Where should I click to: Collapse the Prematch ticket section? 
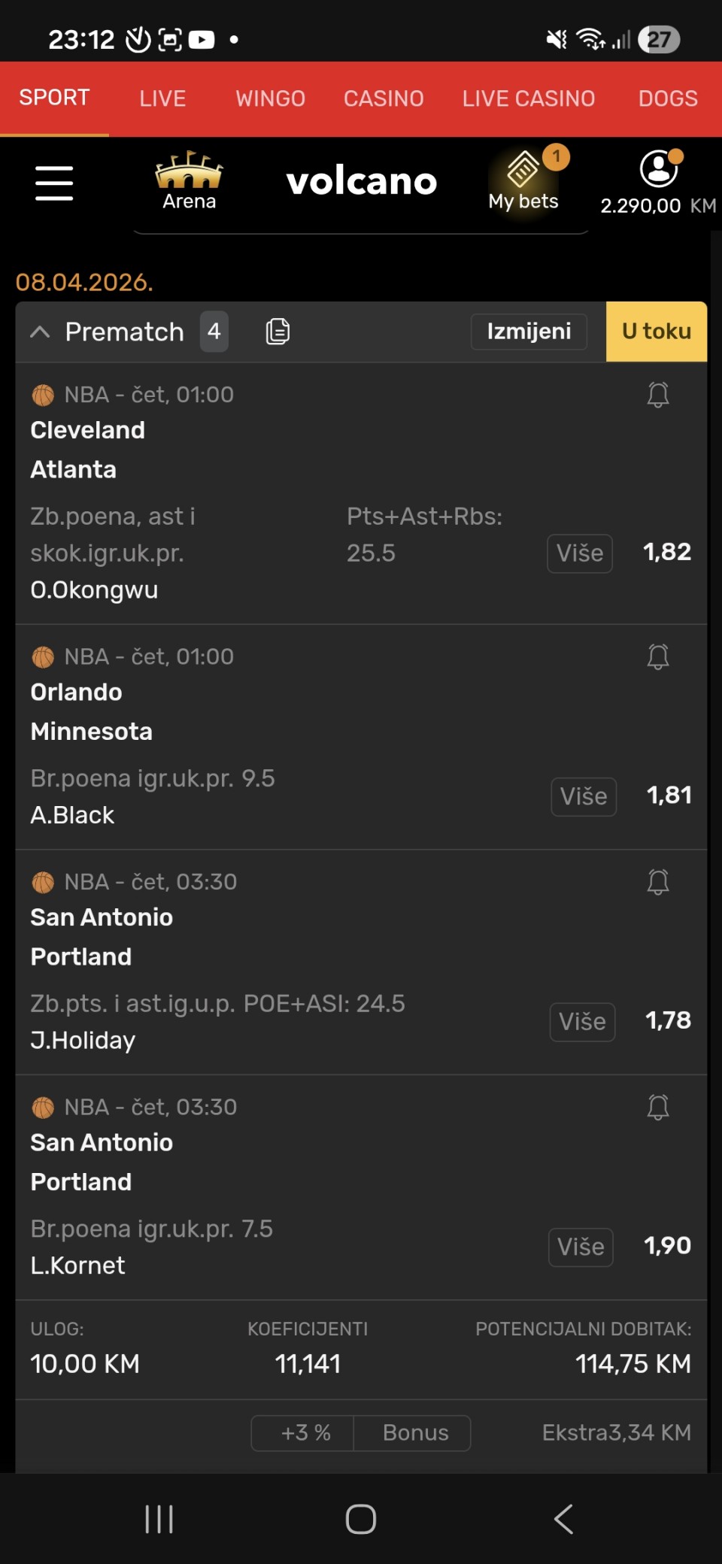point(40,332)
